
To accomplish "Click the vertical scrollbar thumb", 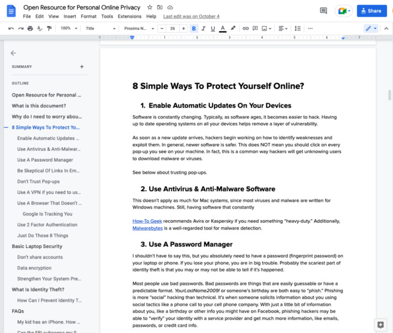I will click(390, 95).
